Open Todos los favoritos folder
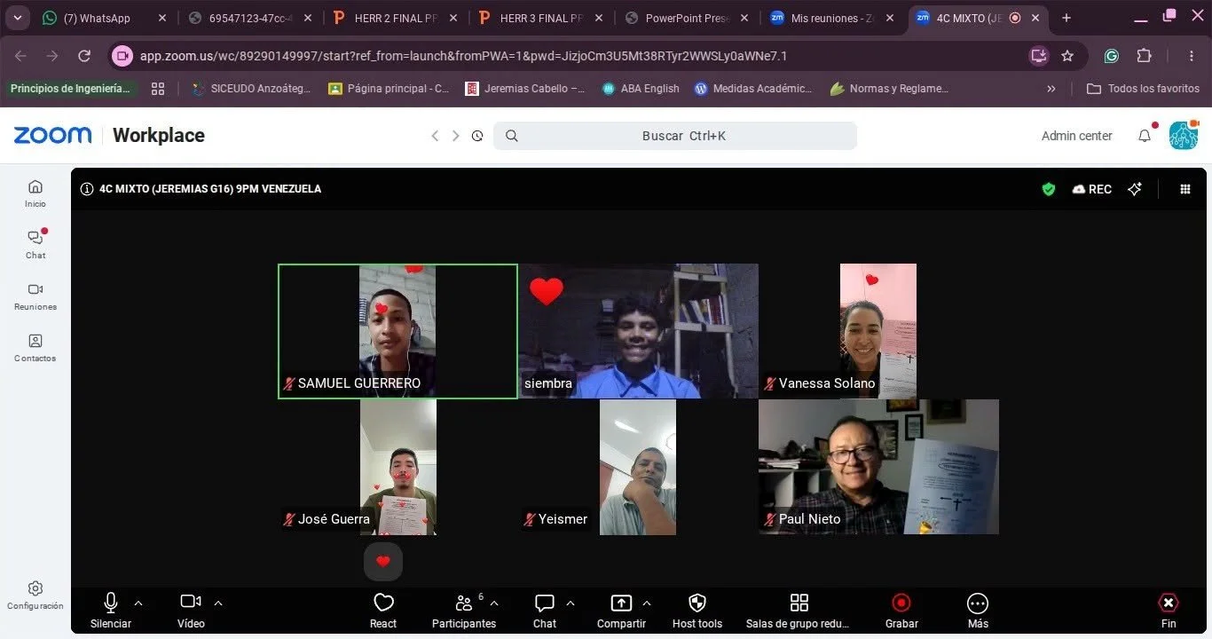Screen dimensions: 1212x639 pyautogui.click(x=1143, y=89)
